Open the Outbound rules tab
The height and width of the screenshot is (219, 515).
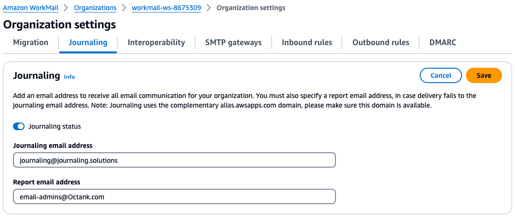click(x=381, y=43)
